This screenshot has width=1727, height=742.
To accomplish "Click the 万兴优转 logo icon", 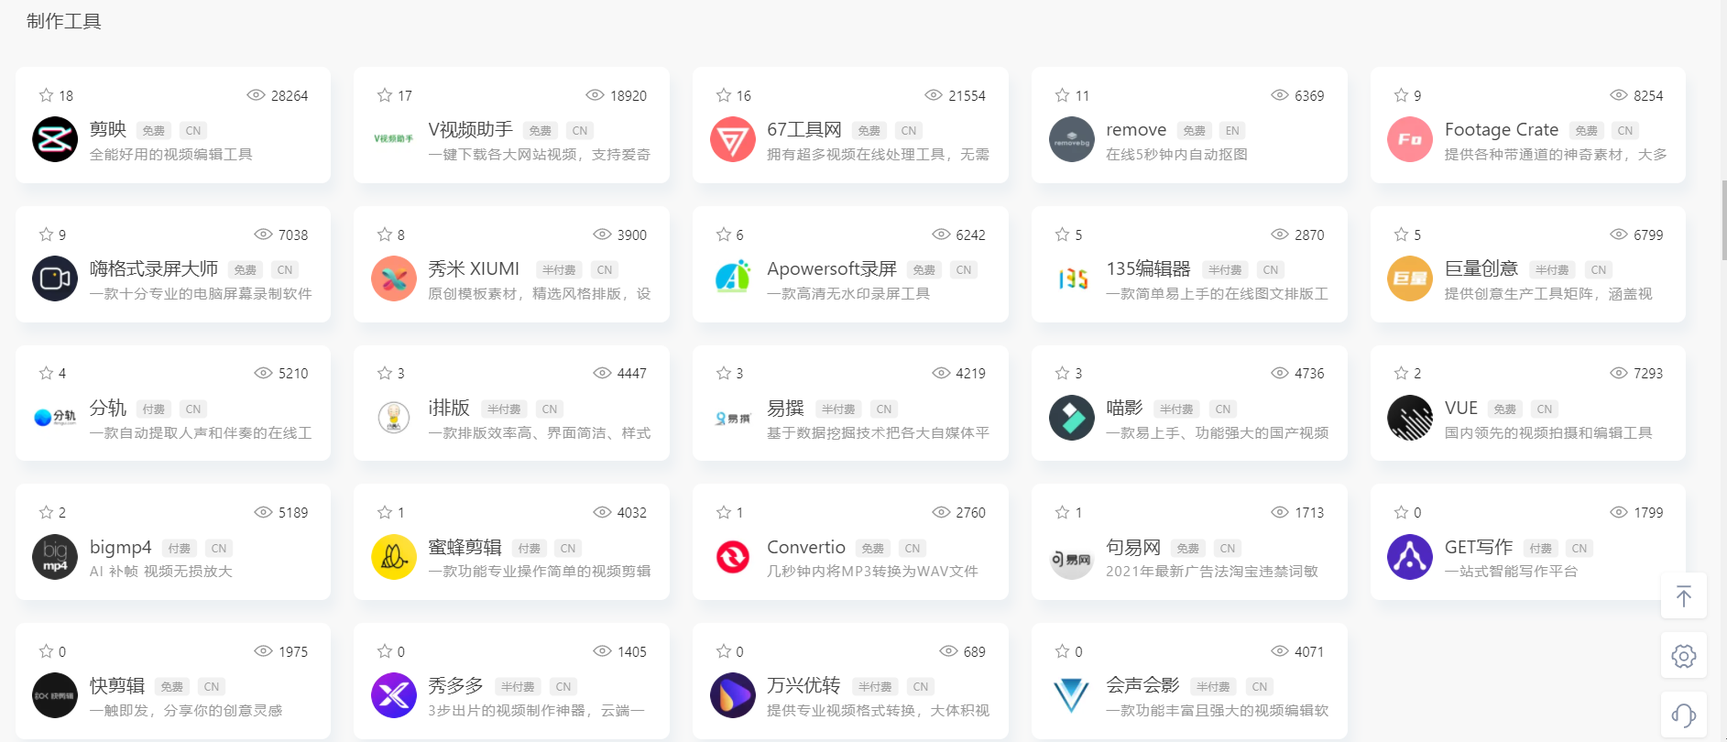I will click(733, 695).
